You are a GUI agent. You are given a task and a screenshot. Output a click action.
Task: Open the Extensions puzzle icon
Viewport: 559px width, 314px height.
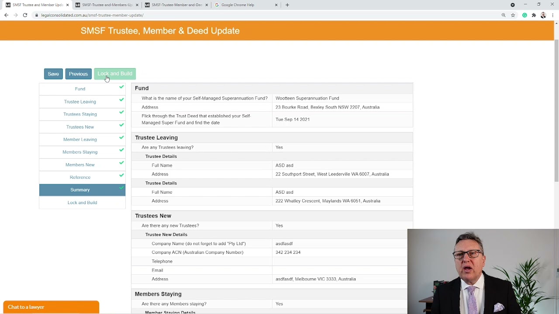(x=534, y=15)
